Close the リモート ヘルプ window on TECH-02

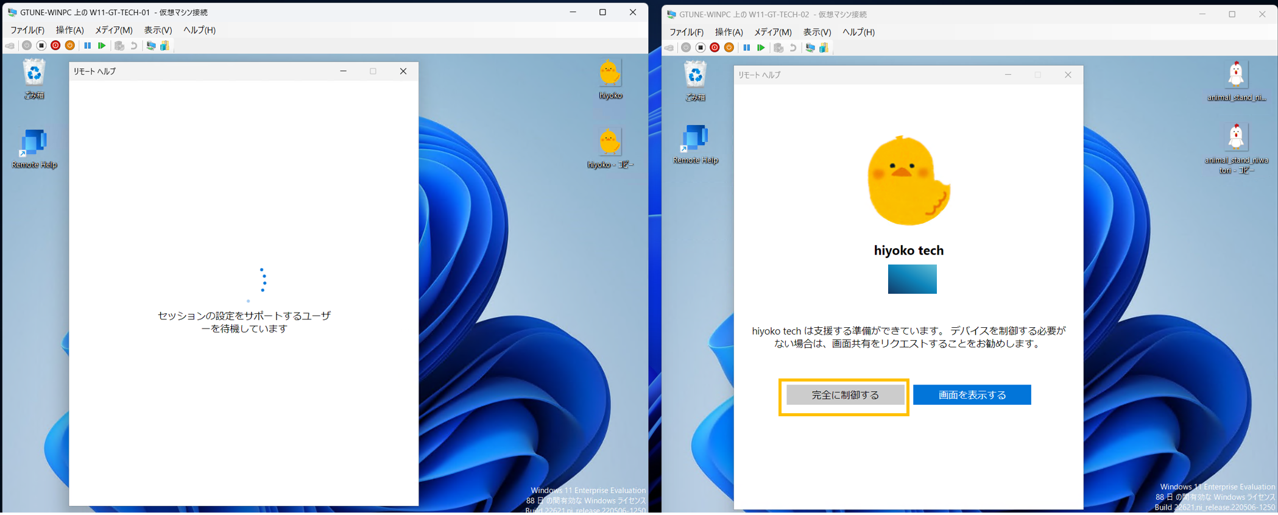1067,75
